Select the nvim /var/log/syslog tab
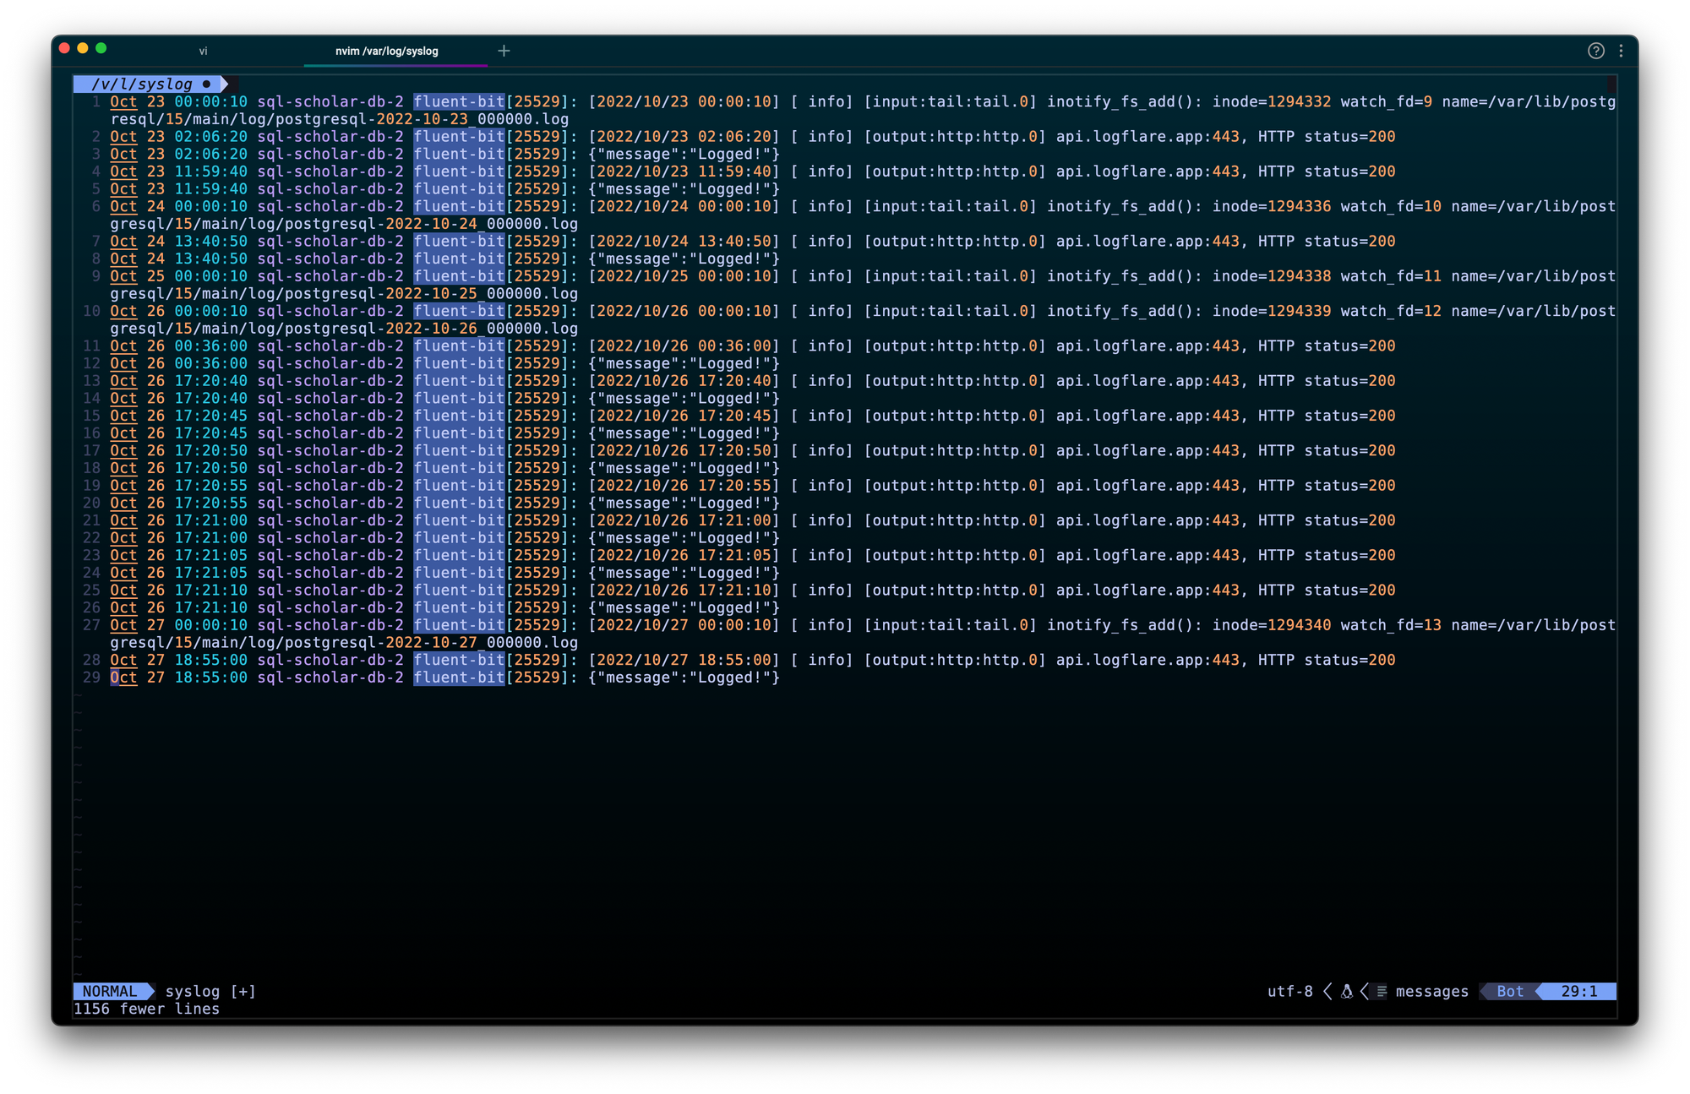 click(x=387, y=51)
